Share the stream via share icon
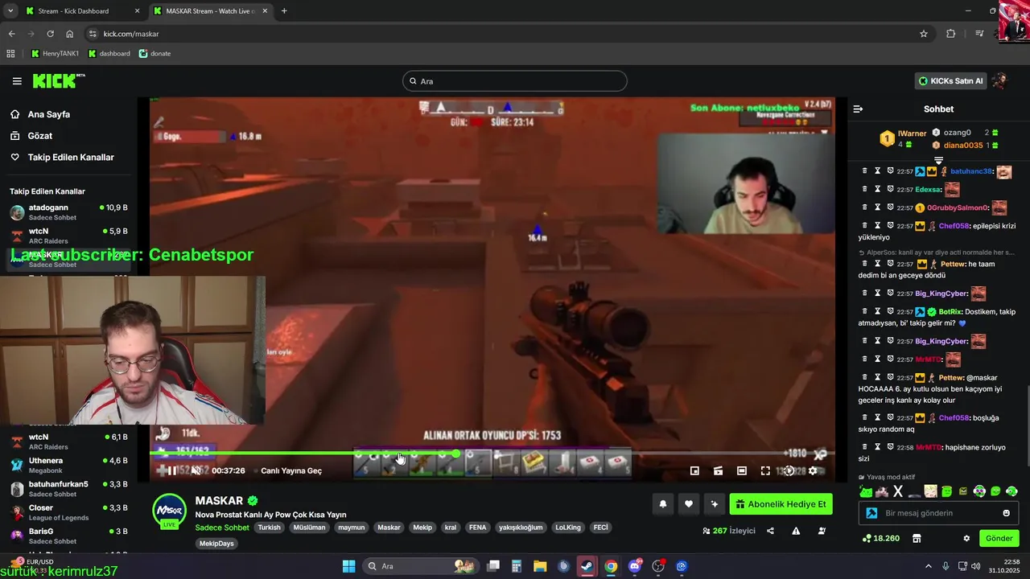Viewport: 1030px width, 579px height. pyautogui.click(x=770, y=531)
